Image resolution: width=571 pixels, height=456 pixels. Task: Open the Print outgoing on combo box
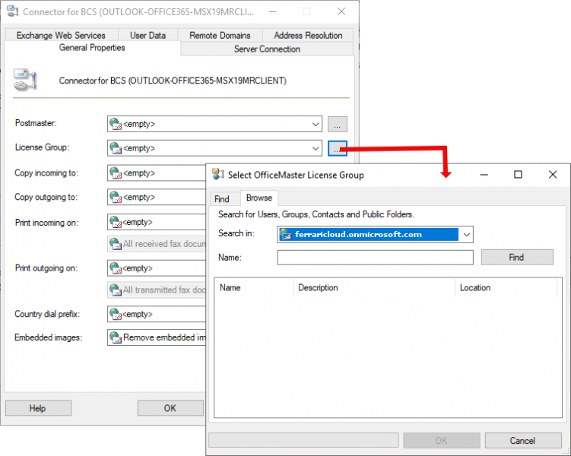157,268
